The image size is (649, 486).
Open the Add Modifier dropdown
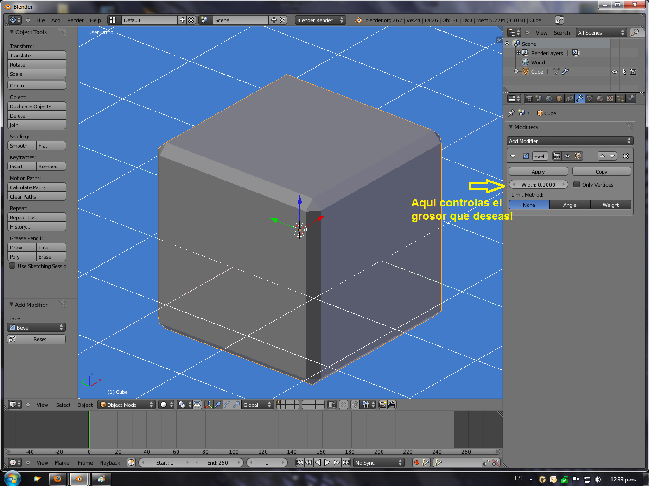click(x=570, y=141)
